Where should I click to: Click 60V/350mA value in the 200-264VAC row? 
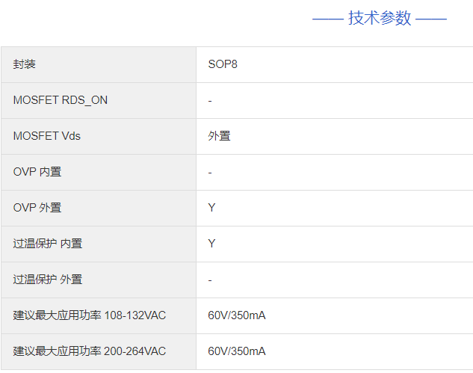pos(237,351)
